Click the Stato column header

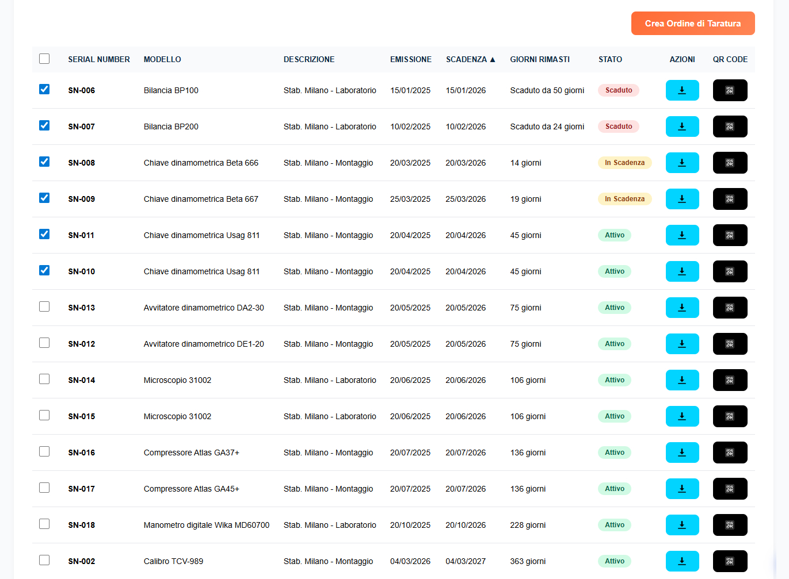click(610, 59)
